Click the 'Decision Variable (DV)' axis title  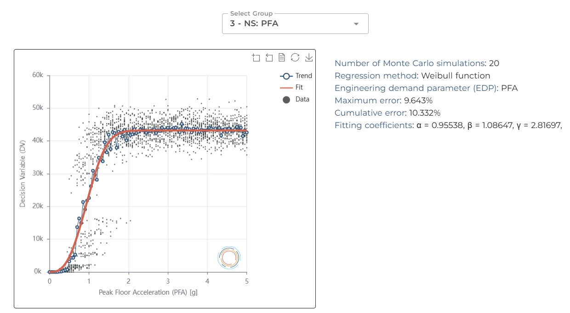23,173
